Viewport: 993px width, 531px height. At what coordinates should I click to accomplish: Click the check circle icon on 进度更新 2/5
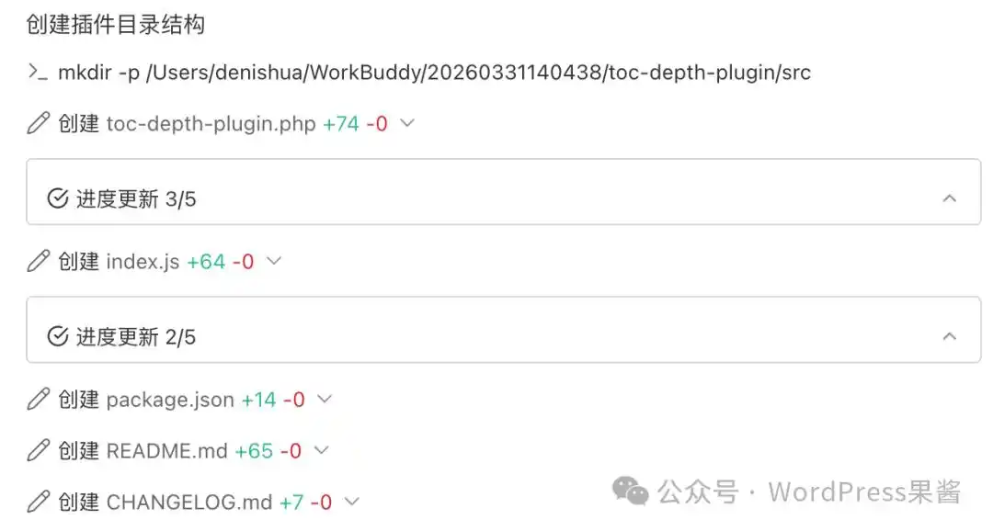tap(57, 334)
